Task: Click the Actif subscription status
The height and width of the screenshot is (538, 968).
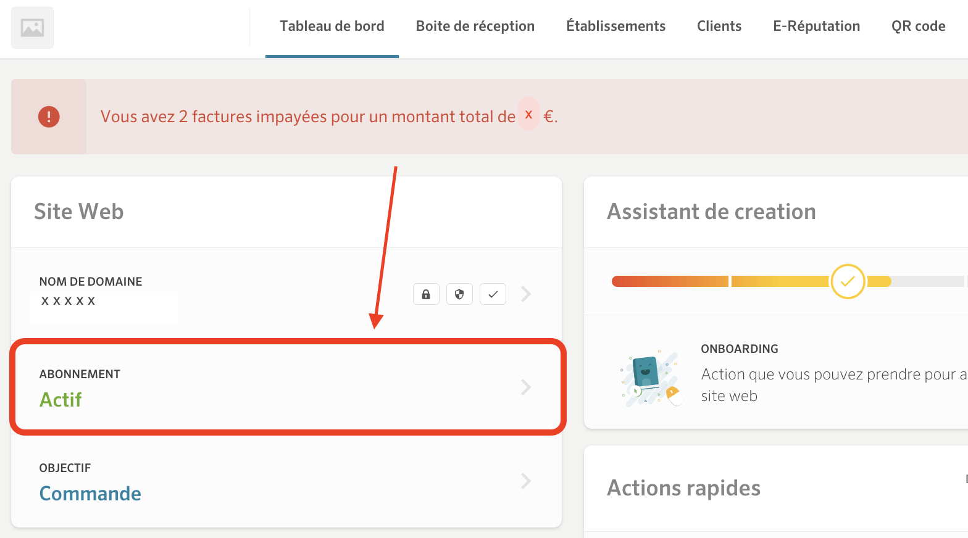Action: click(60, 400)
